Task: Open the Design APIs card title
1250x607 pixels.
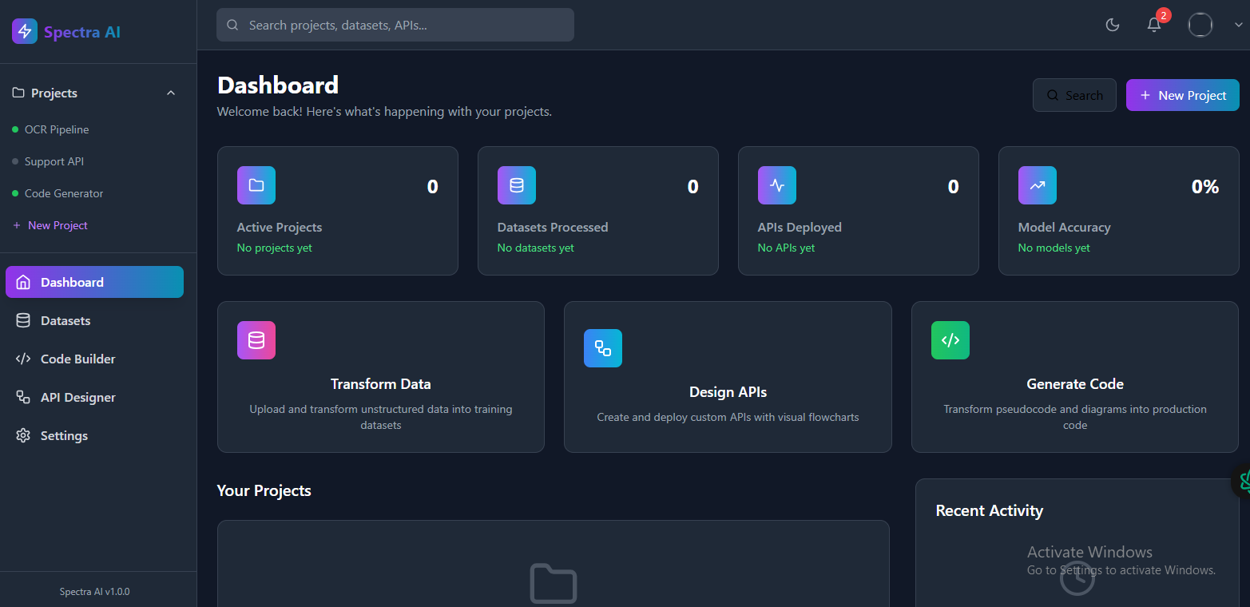Action: pyautogui.click(x=728, y=392)
